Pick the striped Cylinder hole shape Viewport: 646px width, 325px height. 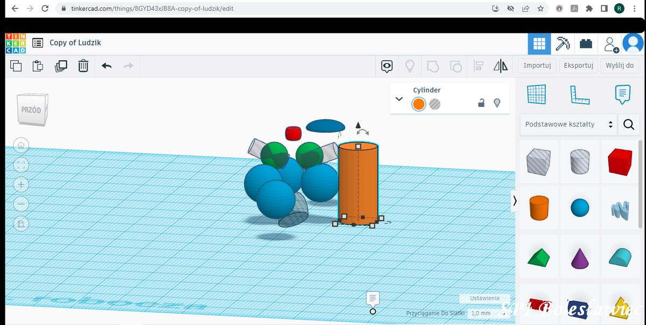pyautogui.click(x=580, y=161)
